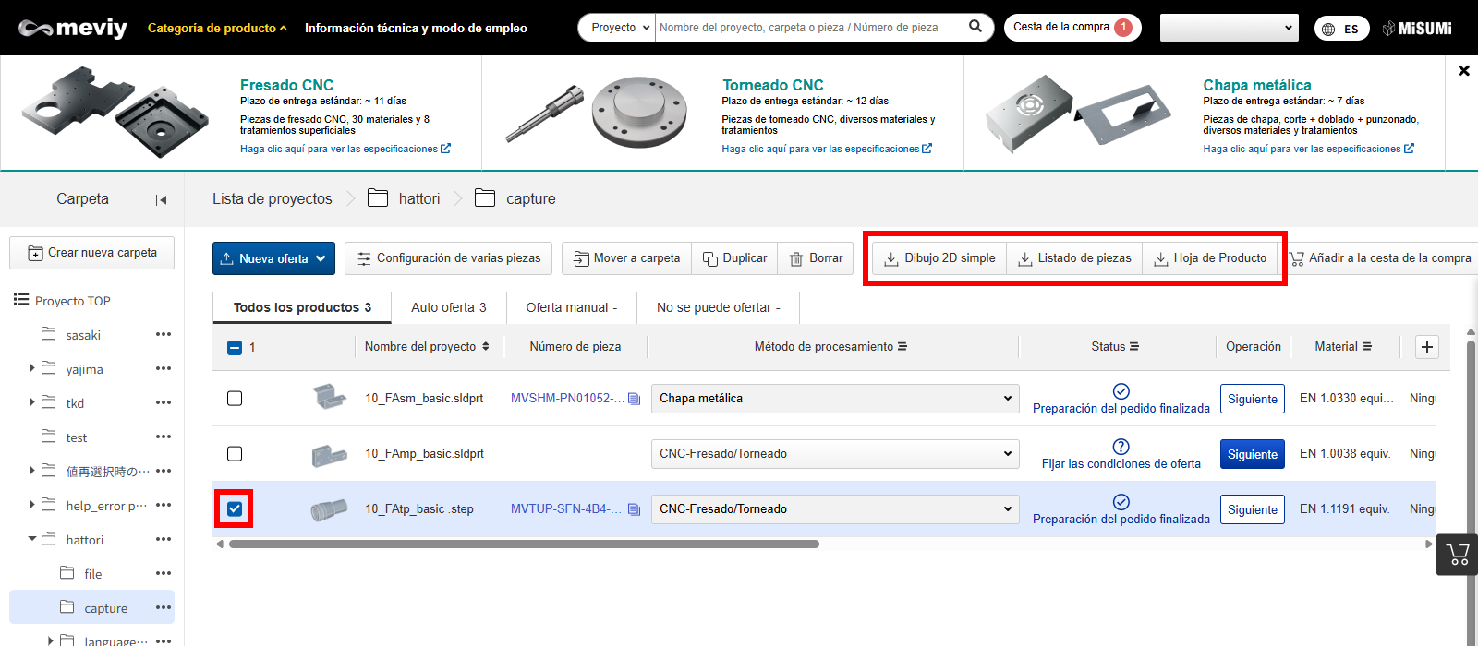
Task: Open Categoría de producto menu
Action: pyautogui.click(x=217, y=29)
